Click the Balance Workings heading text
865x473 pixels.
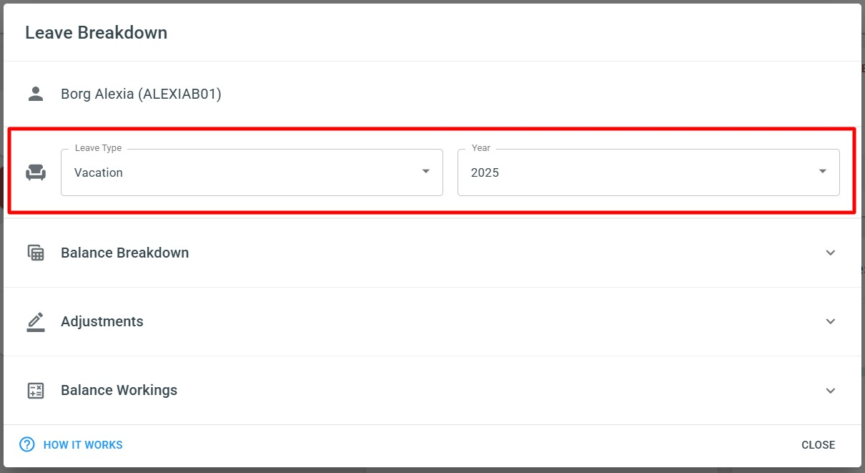[119, 390]
